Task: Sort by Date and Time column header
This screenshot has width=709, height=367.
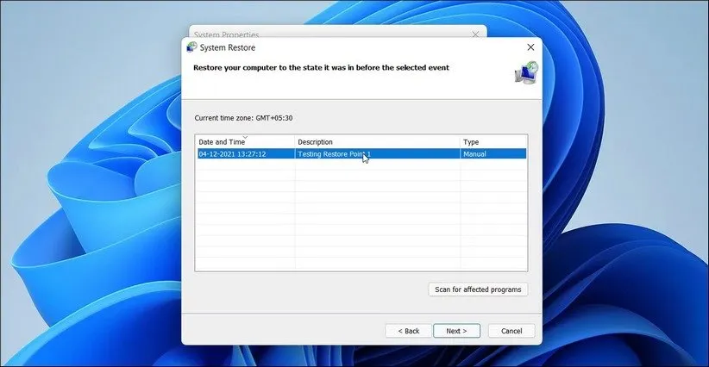Action: 245,142
